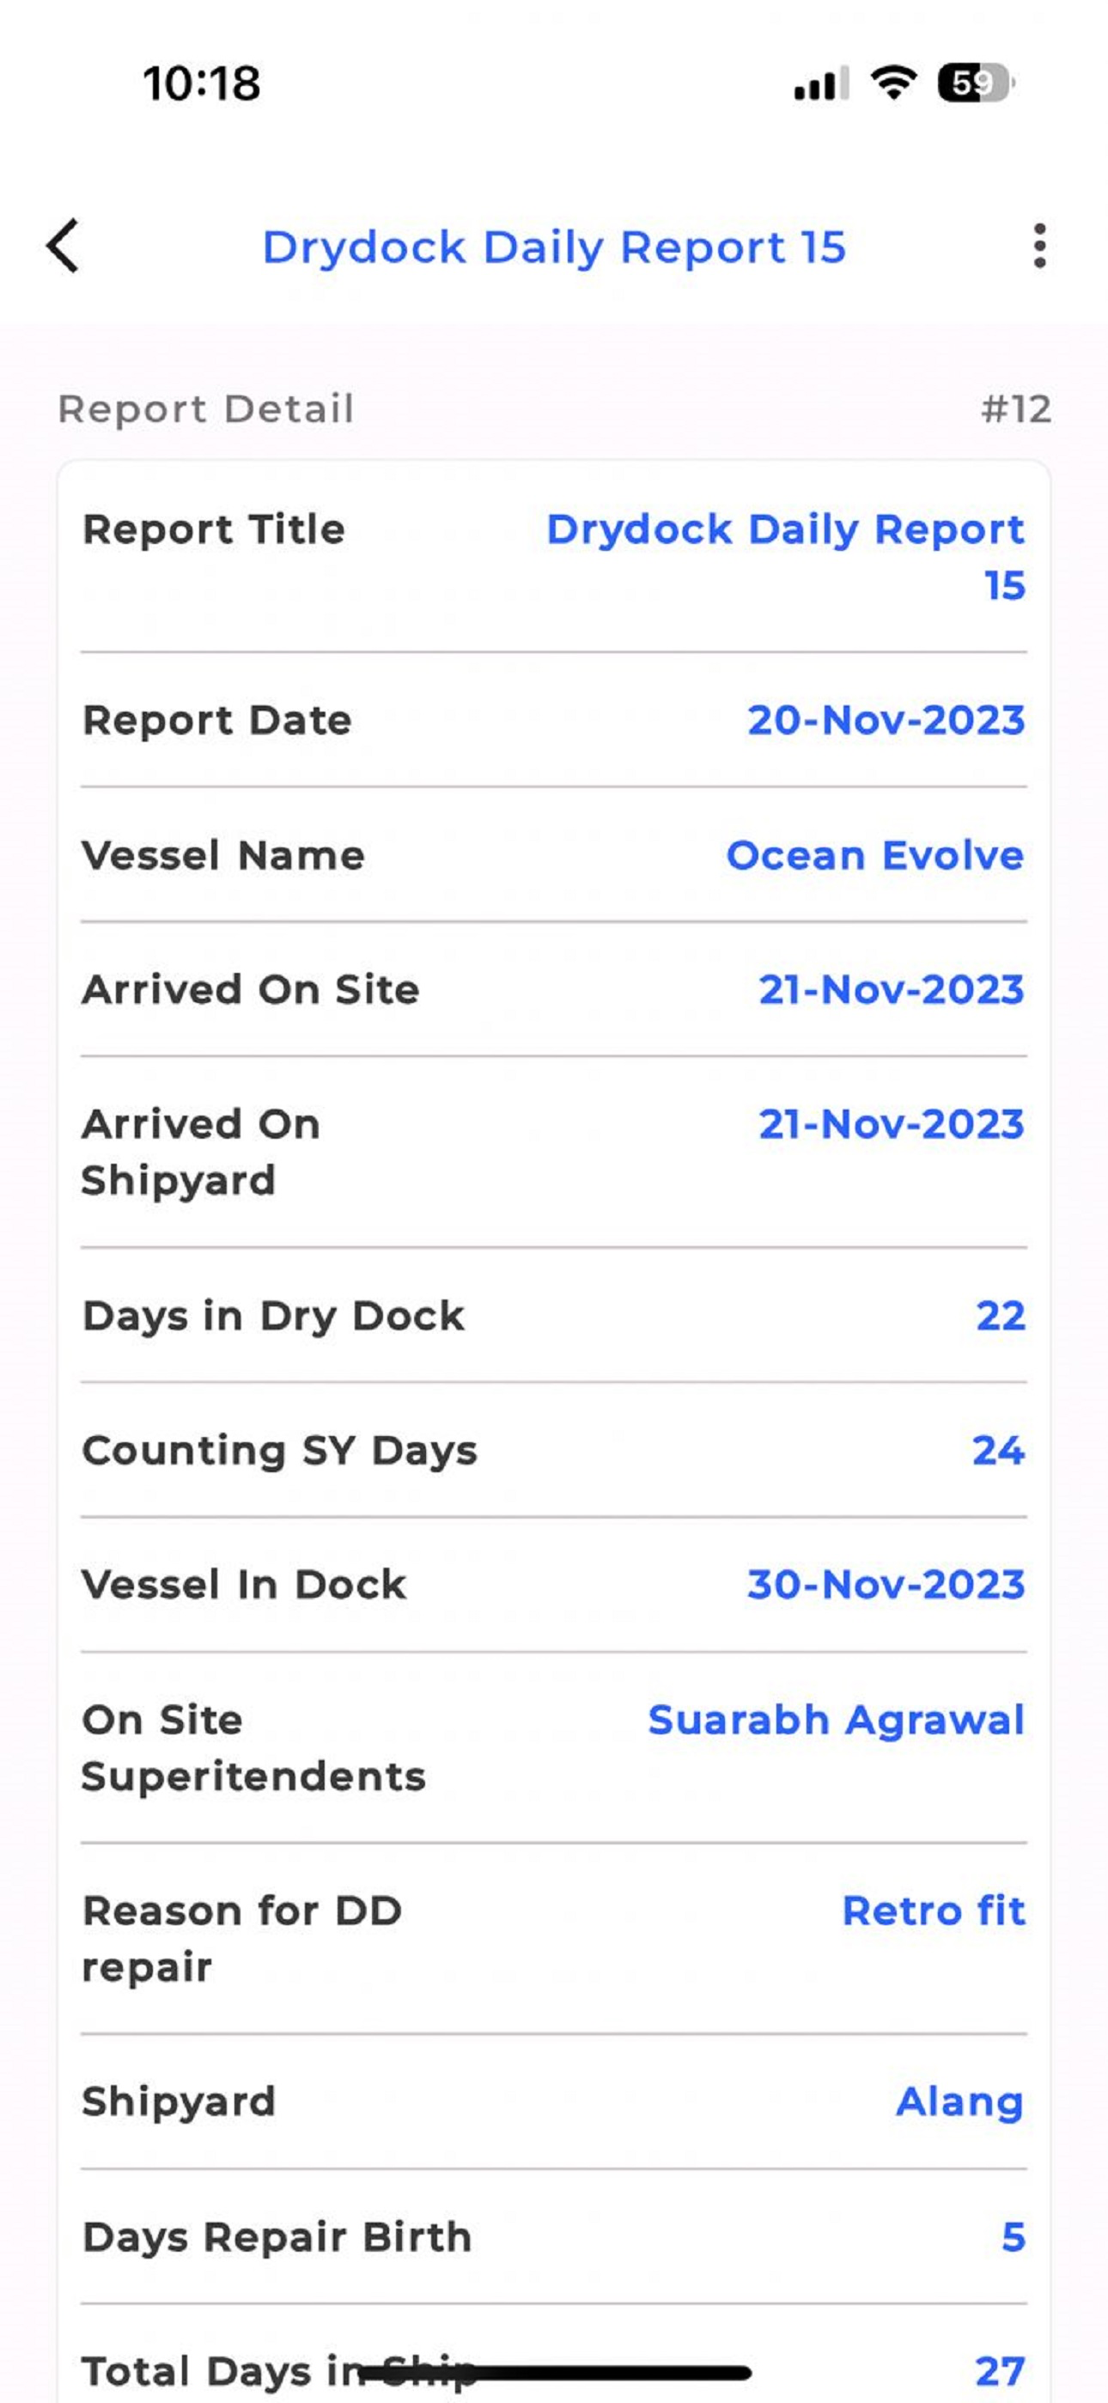Tap the battery indicator icon

[x=976, y=83]
